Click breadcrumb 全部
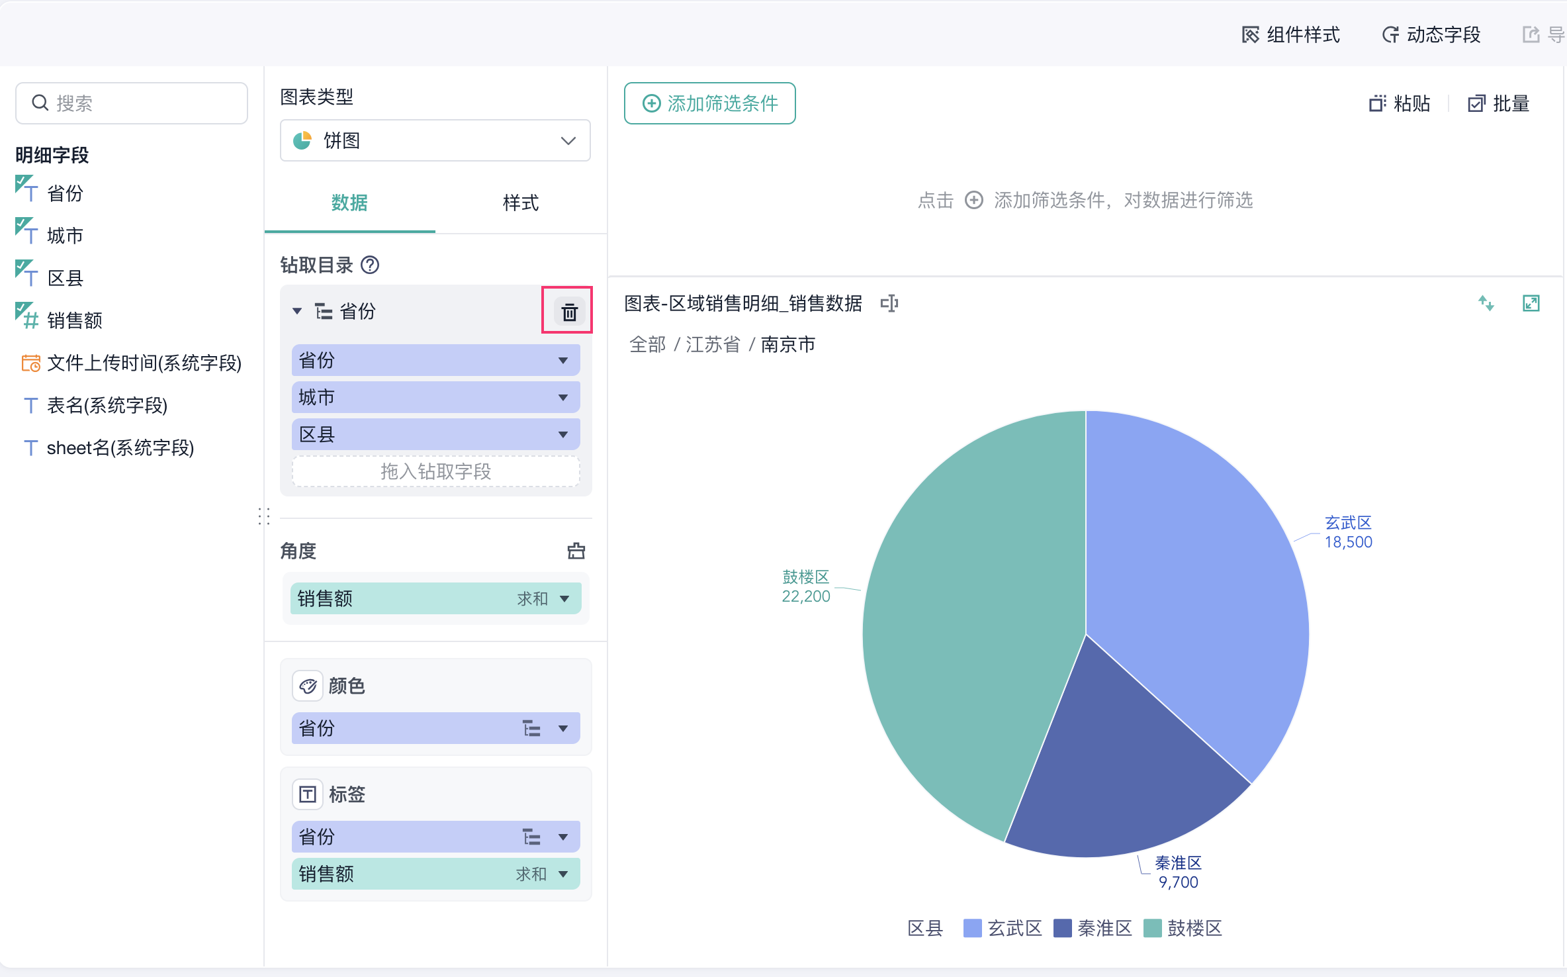Viewport: 1567px width, 977px height. [x=647, y=344]
